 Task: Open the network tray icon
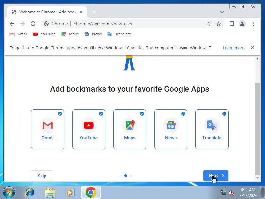(223, 193)
